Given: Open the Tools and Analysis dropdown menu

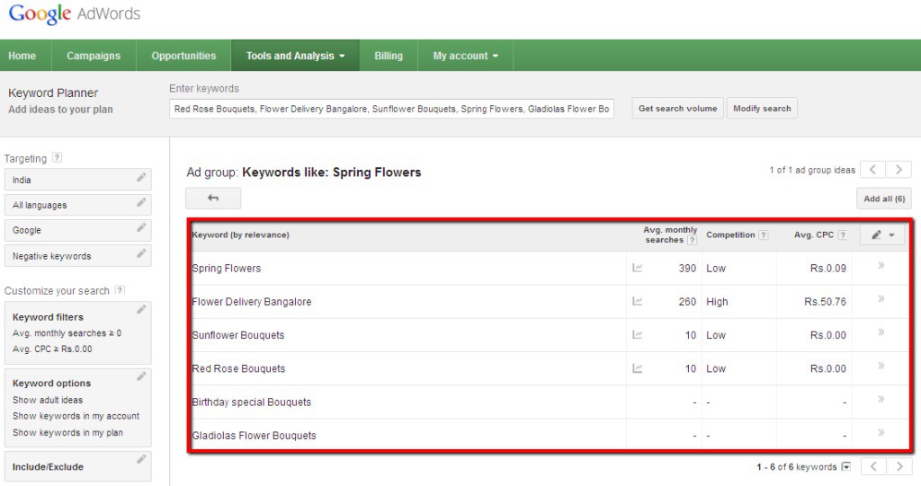Looking at the screenshot, I should [x=295, y=56].
